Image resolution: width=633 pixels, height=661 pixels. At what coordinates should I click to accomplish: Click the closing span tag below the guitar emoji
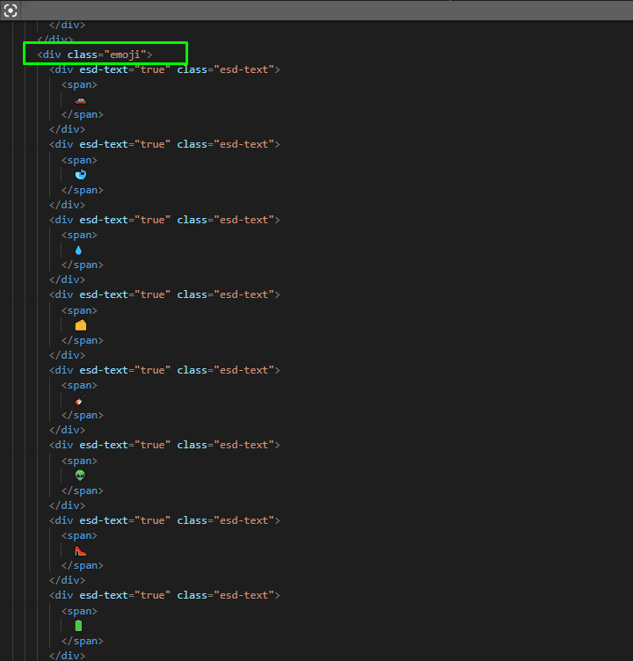coord(82,415)
